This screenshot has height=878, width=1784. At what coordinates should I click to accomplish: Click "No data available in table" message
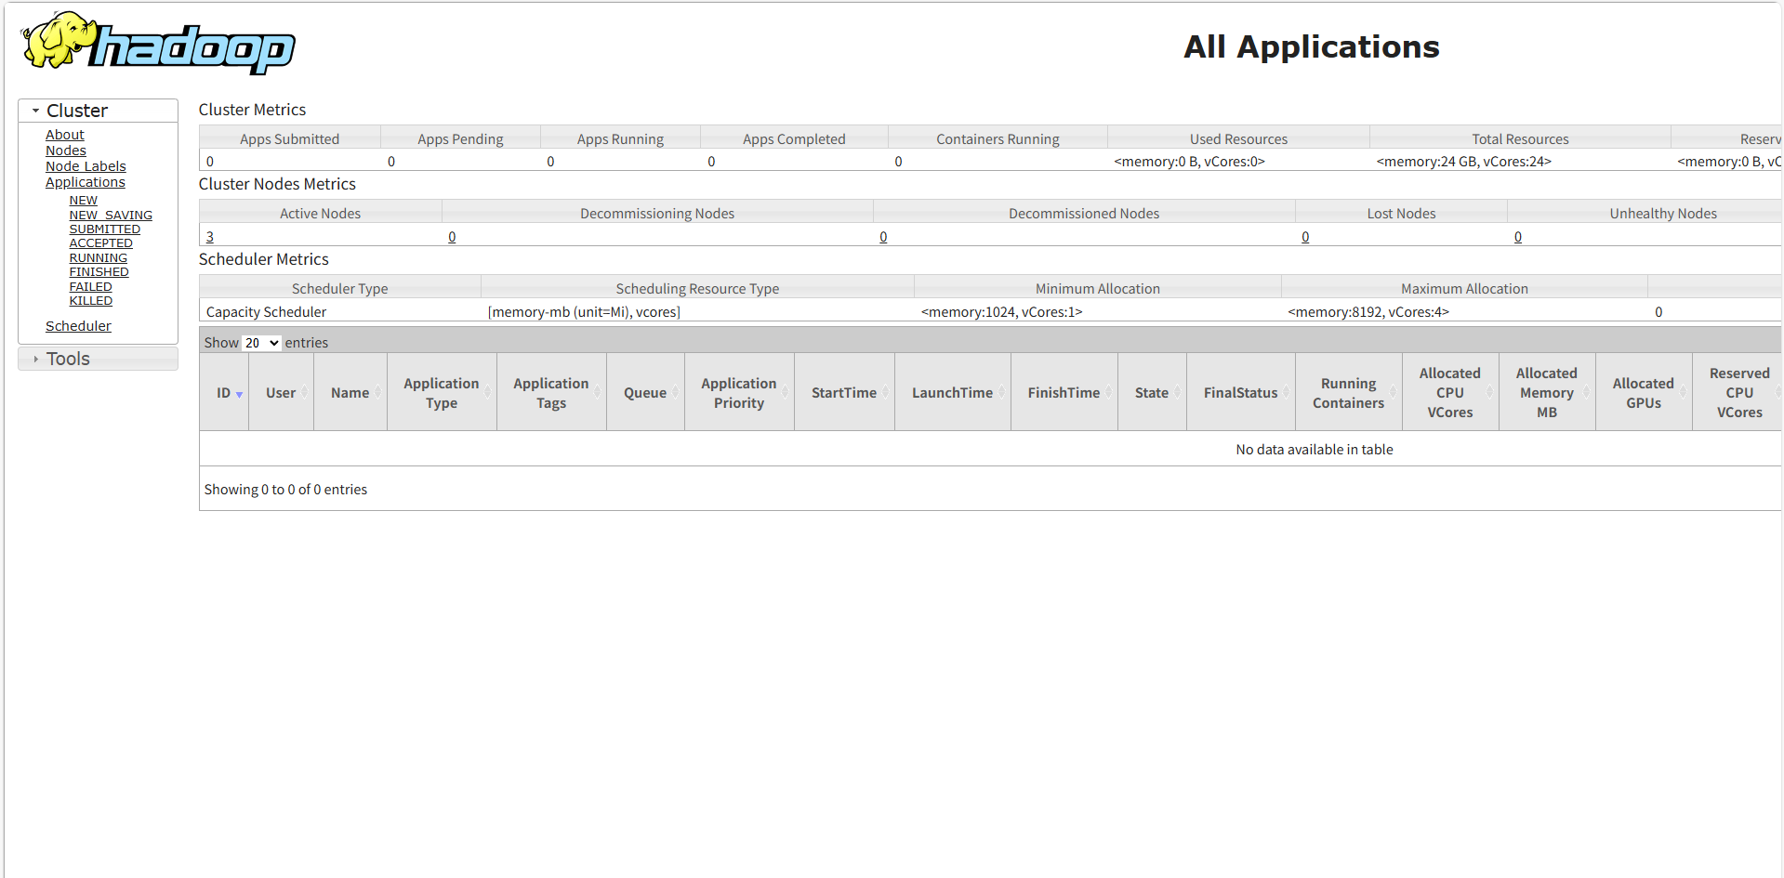coord(1314,450)
